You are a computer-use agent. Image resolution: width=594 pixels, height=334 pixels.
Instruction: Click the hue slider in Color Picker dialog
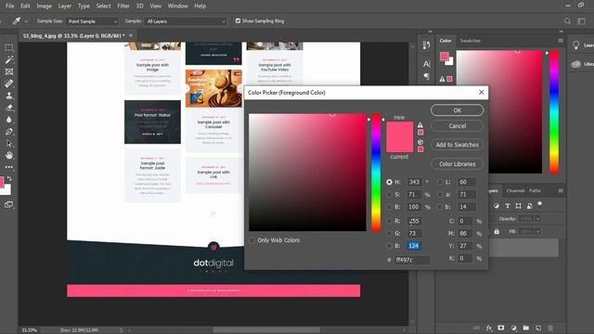(376, 173)
